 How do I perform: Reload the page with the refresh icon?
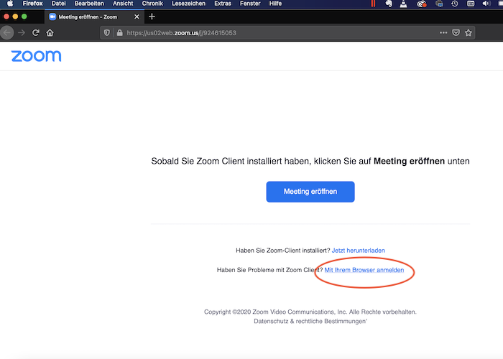click(35, 32)
